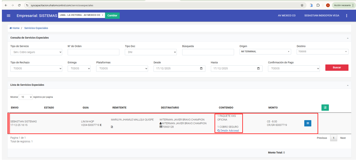
Task: Click the document icon under remitente name
Action: coord(112,127)
